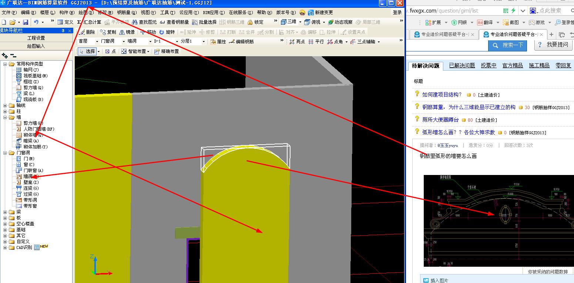574x283 pixels.
Task: Run 汇总计算 summary calculation
Action: tap(89, 22)
